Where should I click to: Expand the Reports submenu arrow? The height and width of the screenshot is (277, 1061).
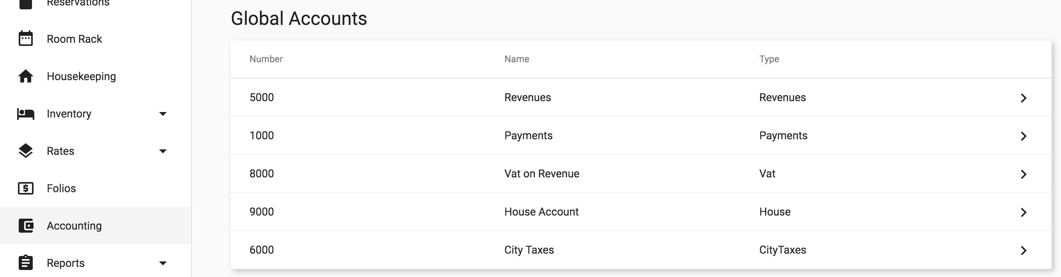[163, 263]
